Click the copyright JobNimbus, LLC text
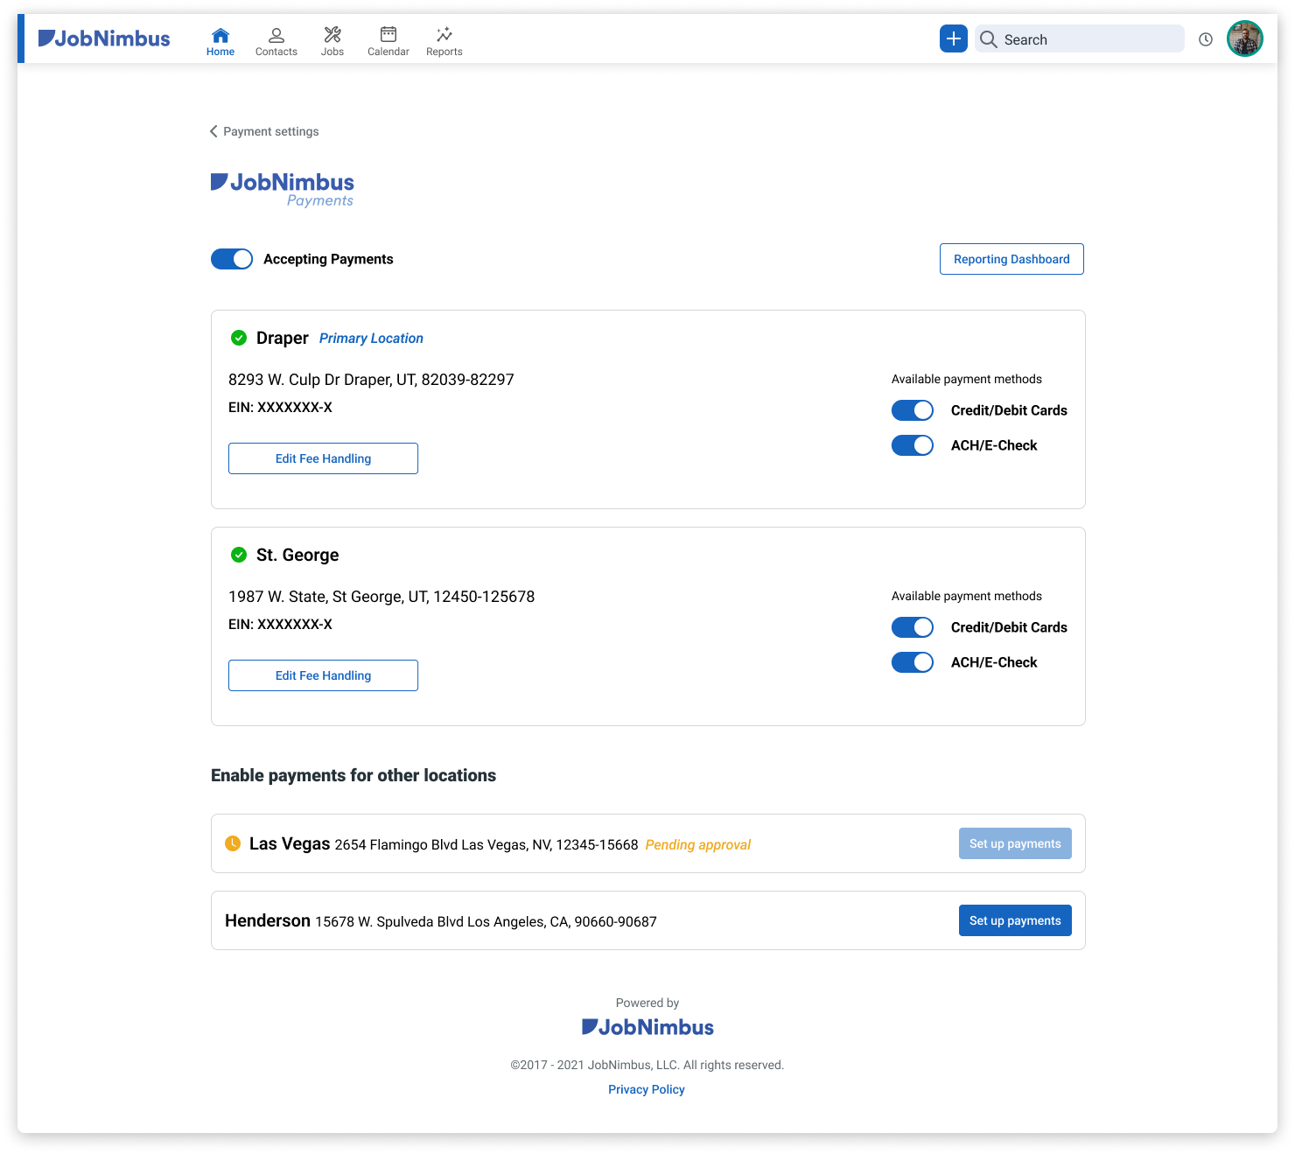This screenshot has height=1154, width=1295. coord(647,1065)
